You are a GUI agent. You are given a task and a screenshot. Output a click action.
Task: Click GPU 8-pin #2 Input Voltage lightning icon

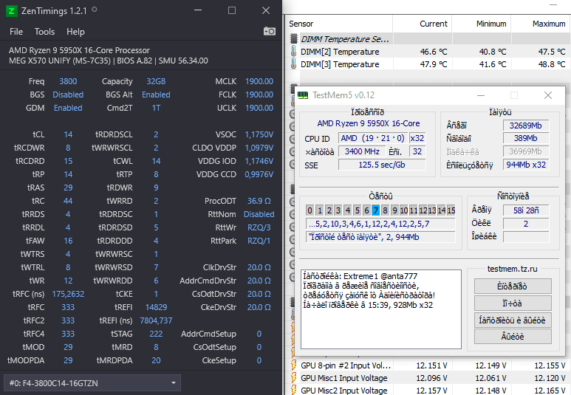click(293, 365)
